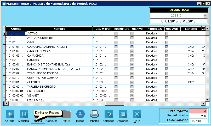
Task: Click the grid's vertical scroll down arrow
Action: 207,99
